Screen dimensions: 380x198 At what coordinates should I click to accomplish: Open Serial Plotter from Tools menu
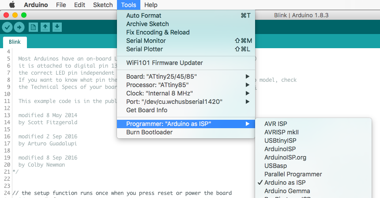(x=186, y=49)
